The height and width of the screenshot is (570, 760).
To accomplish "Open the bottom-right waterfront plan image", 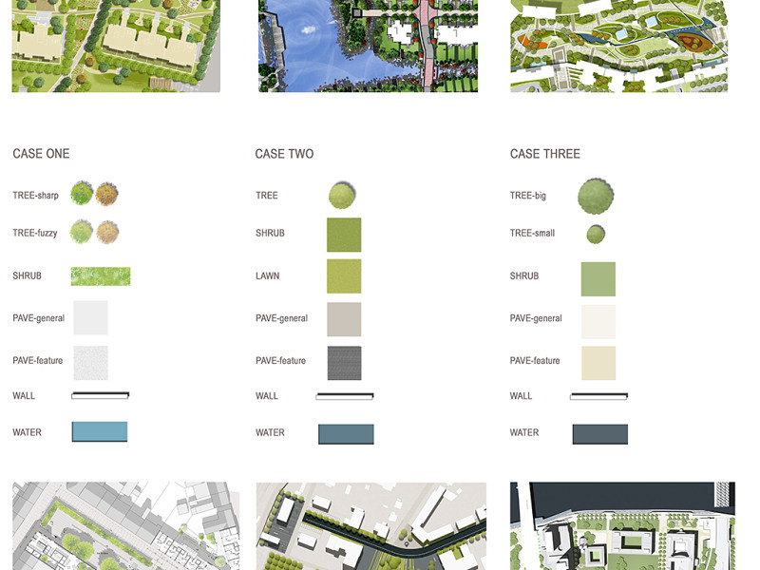I will [x=623, y=526].
